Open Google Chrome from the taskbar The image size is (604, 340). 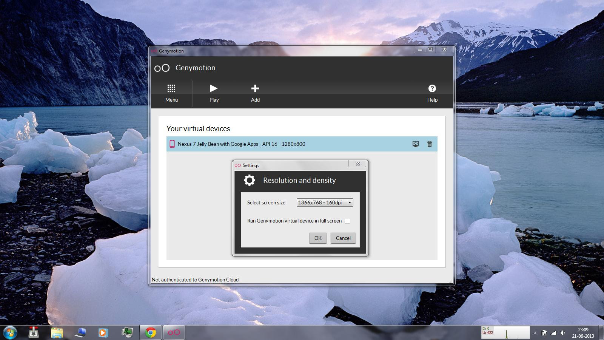(151, 332)
